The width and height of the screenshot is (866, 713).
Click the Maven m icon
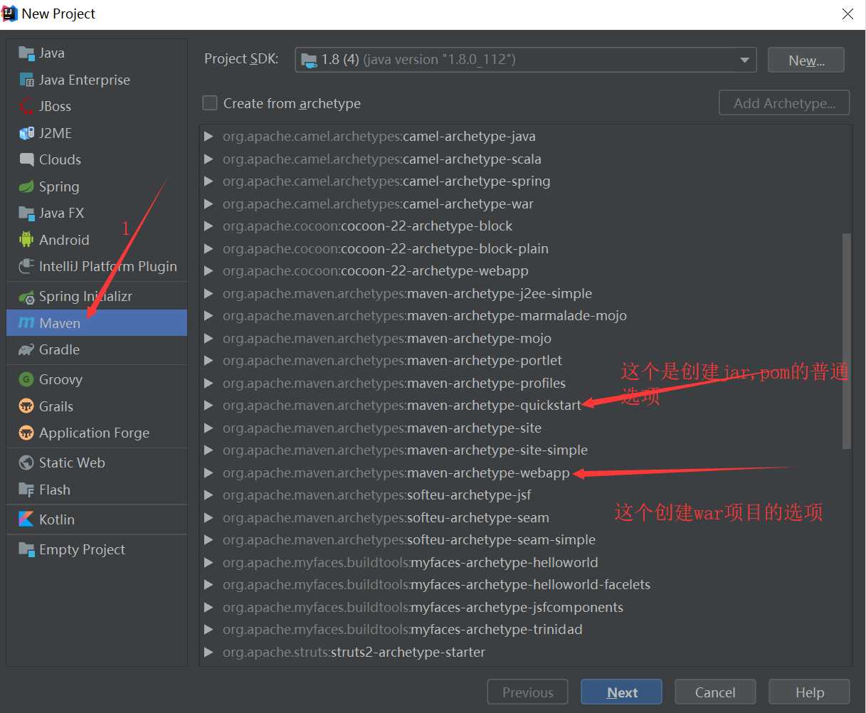26,323
